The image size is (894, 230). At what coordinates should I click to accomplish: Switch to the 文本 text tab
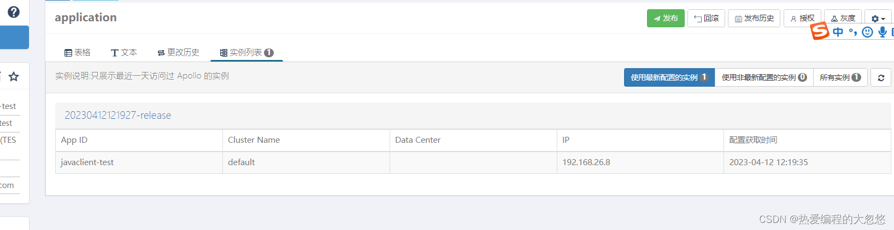click(123, 52)
